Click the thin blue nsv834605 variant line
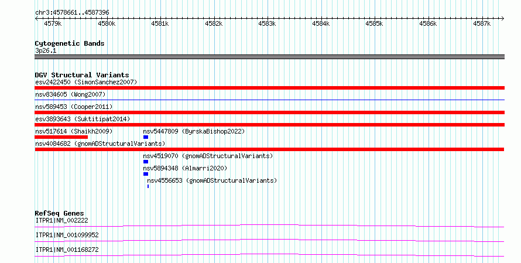Viewport: 521px width, 263px height. click(269, 100)
